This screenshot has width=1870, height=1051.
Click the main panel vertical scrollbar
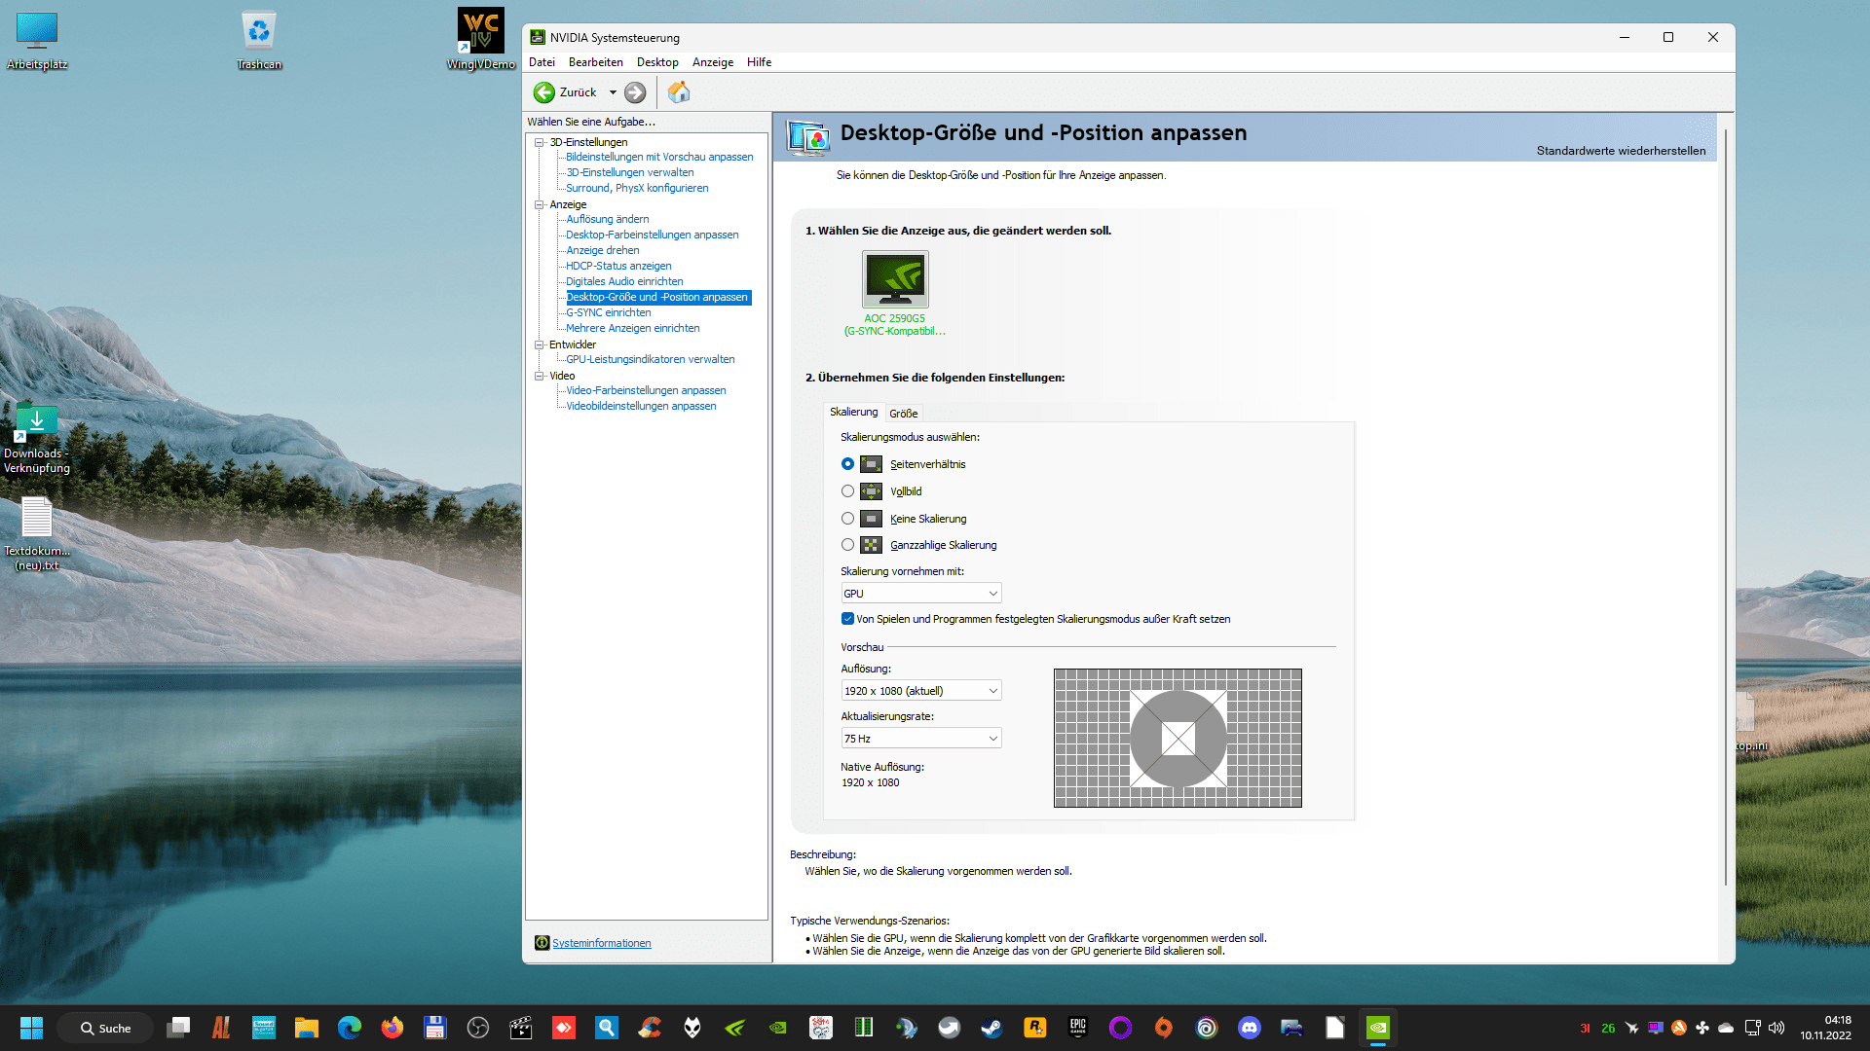[x=1725, y=506]
